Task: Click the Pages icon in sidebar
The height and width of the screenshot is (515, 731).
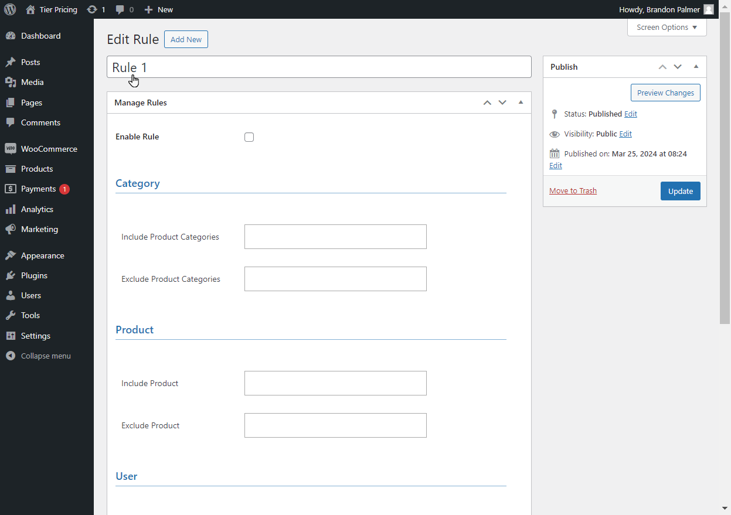Action: [x=11, y=103]
